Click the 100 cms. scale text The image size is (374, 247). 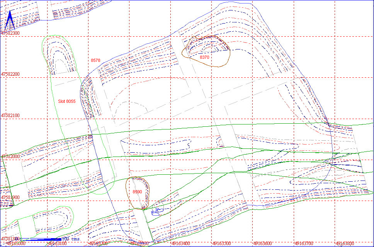(x=71, y=239)
